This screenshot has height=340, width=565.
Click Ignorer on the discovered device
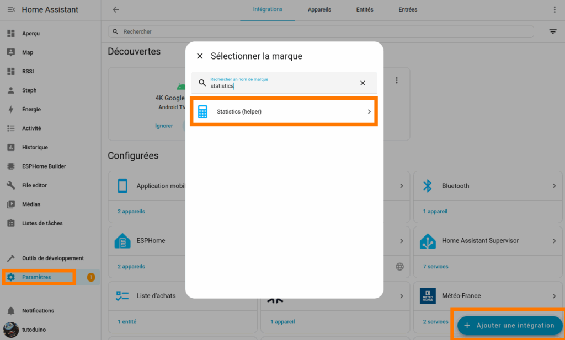pyautogui.click(x=164, y=126)
